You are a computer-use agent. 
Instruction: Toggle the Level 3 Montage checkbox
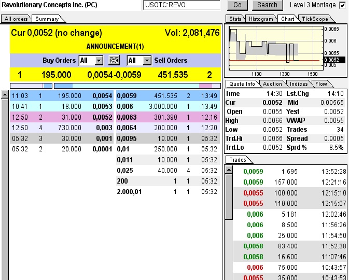(343, 5)
